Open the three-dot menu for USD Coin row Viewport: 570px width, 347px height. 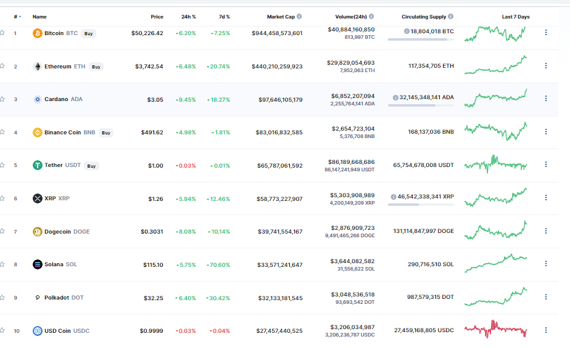click(x=546, y=330)
